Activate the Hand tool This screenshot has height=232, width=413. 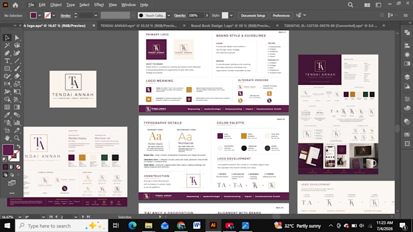(x=7, y=138)
